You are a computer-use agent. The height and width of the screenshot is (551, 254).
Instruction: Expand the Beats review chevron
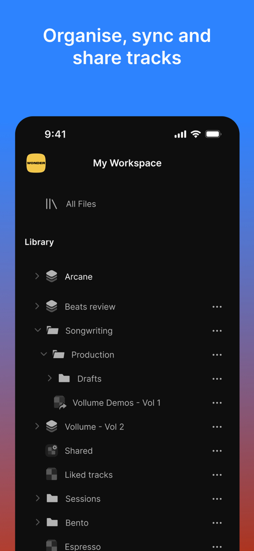coord(37,306)
